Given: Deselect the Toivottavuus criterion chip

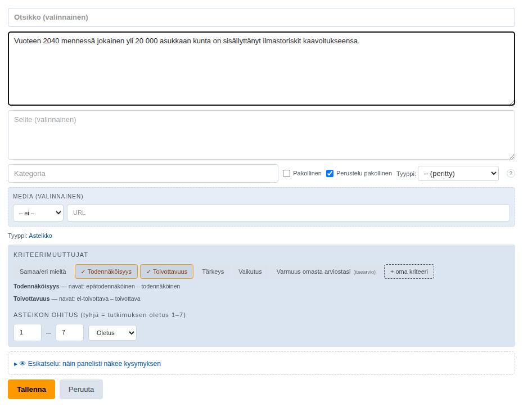Looking at the screenshot, I should 167,272.
